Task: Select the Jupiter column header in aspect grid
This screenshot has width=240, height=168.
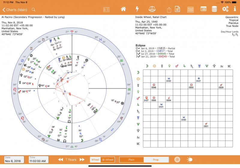Action: (184, 66)
